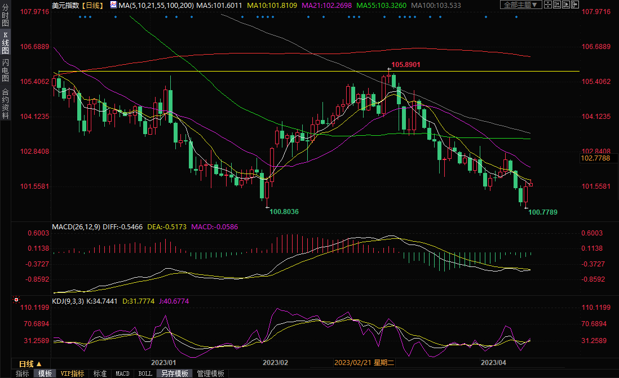Screen dimensions: 619x378
Task: Click the 另存模板 button
Action: [x=174, y=373]
